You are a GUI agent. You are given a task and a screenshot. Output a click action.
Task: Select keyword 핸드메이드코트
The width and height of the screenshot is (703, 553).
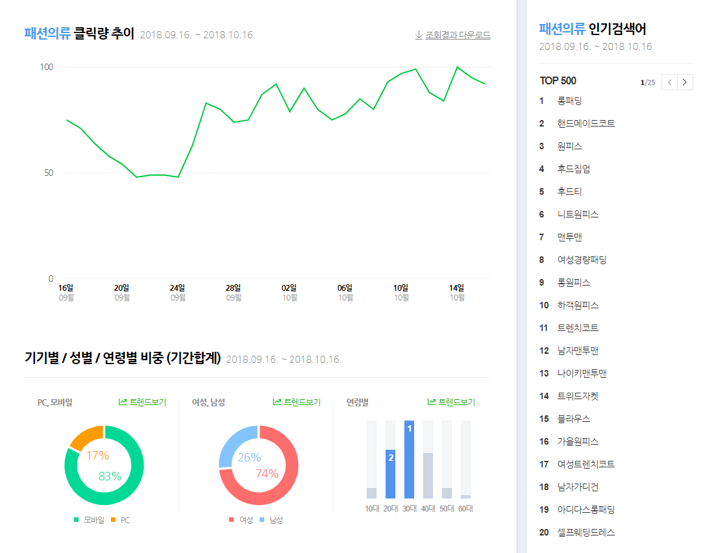pos(586,123)
